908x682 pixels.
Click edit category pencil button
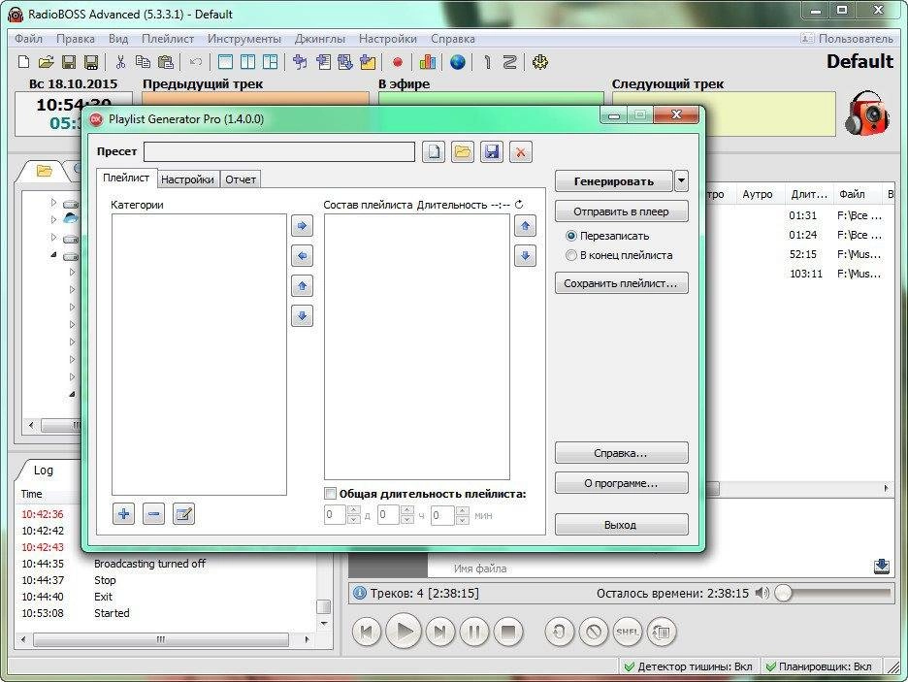183,513
